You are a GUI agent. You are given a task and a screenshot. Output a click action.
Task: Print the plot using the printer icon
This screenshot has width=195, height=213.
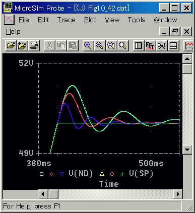click(x=34, y=45)
